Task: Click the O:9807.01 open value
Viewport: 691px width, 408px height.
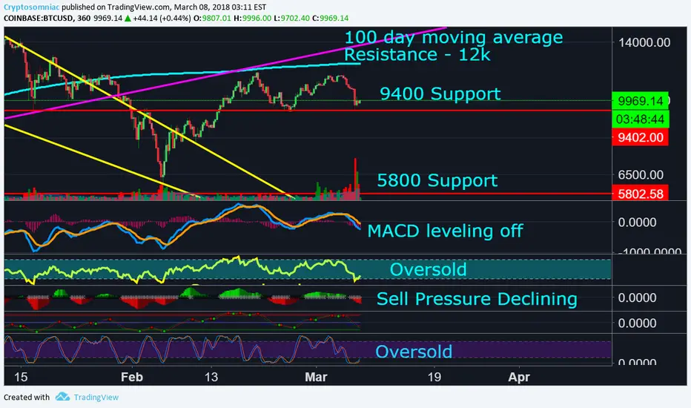Action: (212, 18)
